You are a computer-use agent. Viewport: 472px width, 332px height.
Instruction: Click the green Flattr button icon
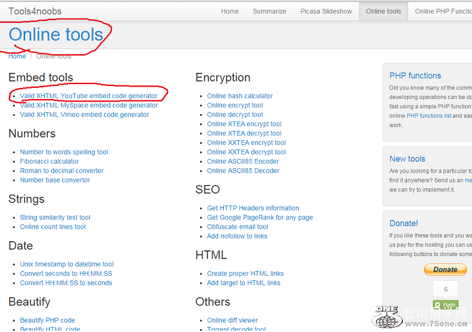click(x=446, y=305)
